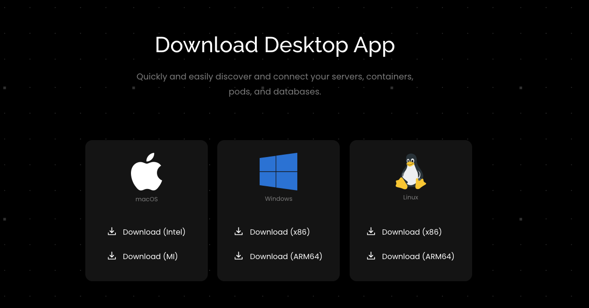
Task: Click download arrow icon beside Windows ARM64
Action: tap(239, 256)
